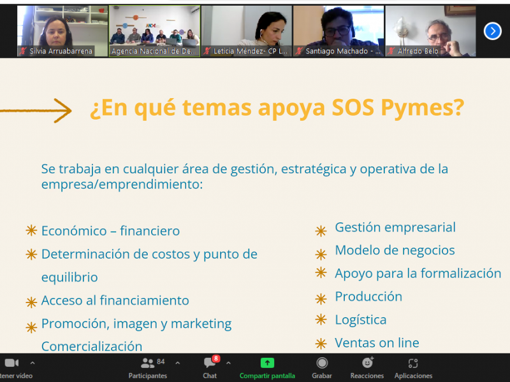Click the green Compartir pantalla icon

pos(267,363)
